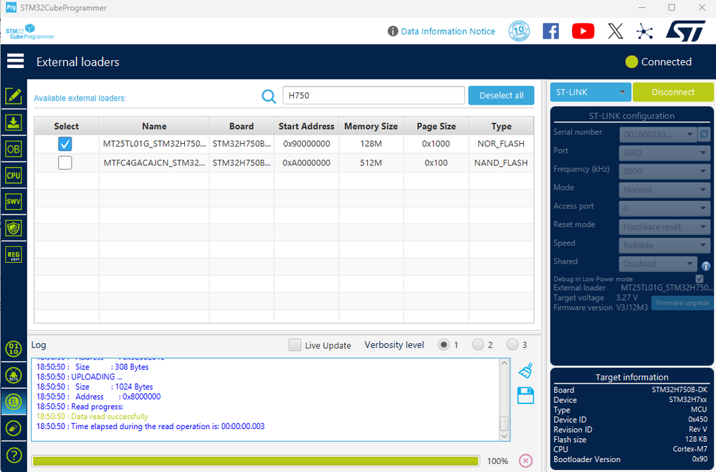The image size is (716, 472).
Task: Open the Data Information Notice link
Action: 447,32
